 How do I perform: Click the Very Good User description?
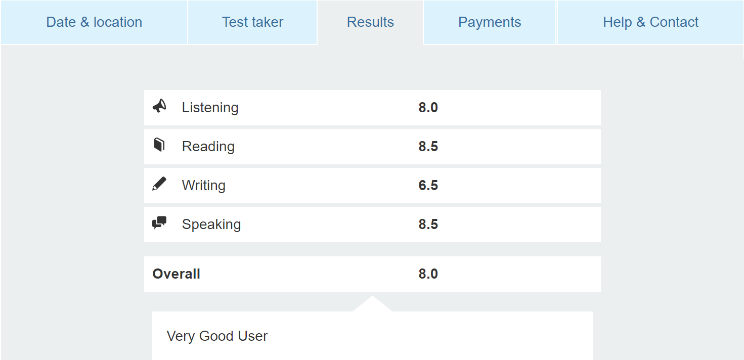(x=217, y=336)
